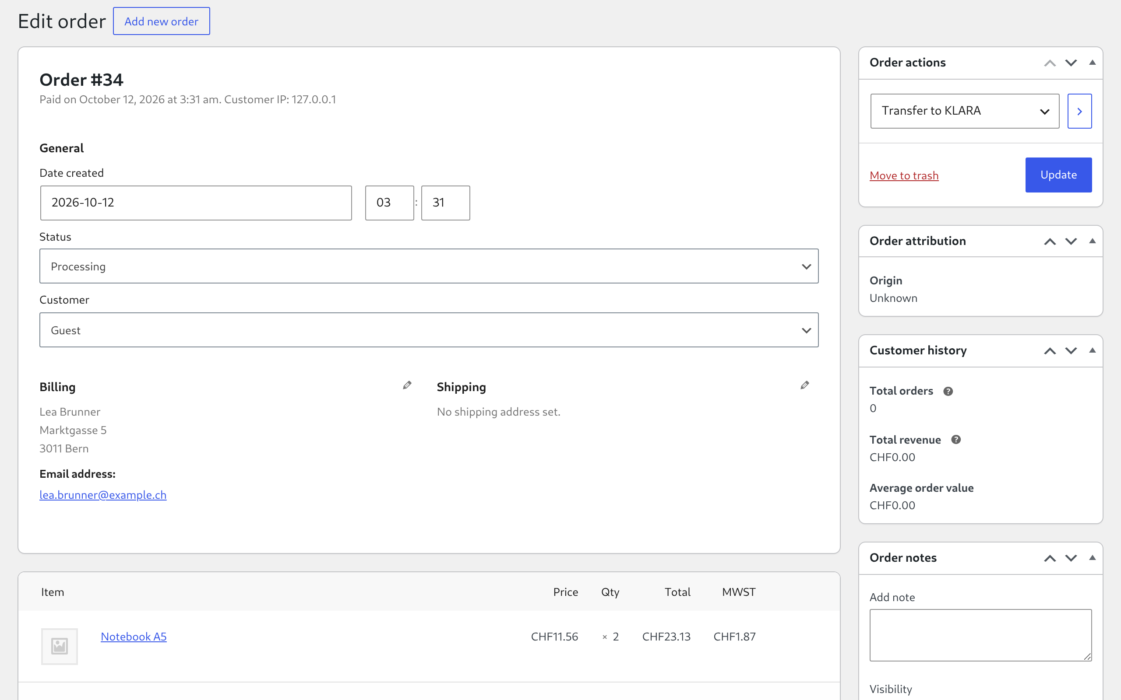Click the Order #34 heading
The image size is (1121, 700).
point(81,80)
